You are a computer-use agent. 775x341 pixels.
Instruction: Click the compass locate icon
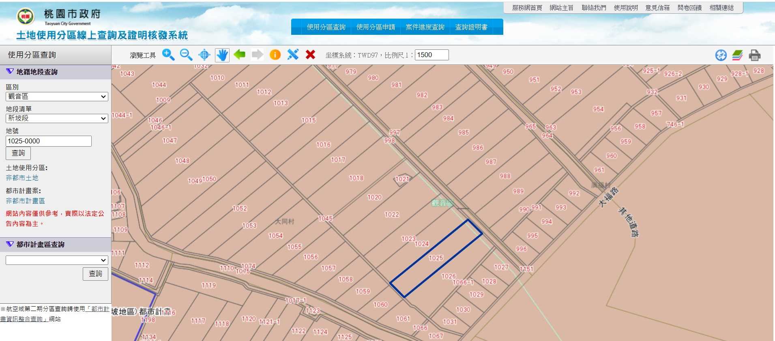coord(721,55)
